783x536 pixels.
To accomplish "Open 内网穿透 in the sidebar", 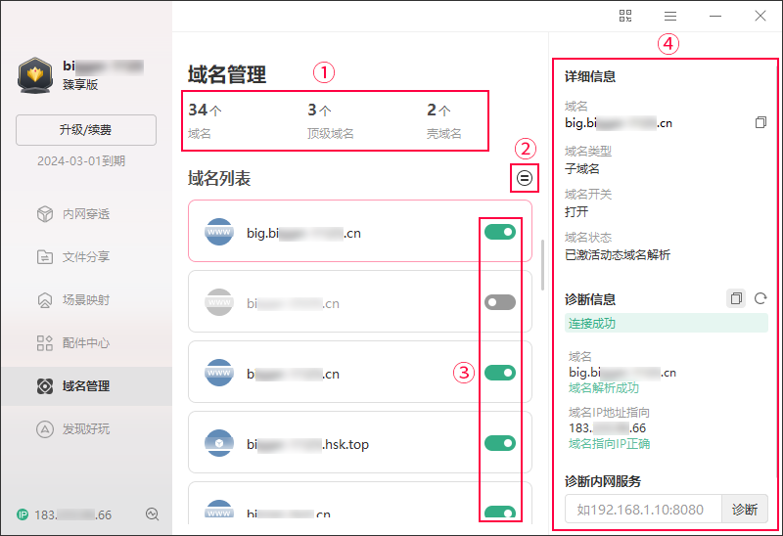I will pyautogui.click(x=85, y=214).
